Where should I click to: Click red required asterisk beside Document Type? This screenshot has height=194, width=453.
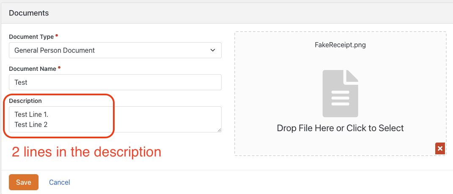pyautogui.click(x=57, y=35)
